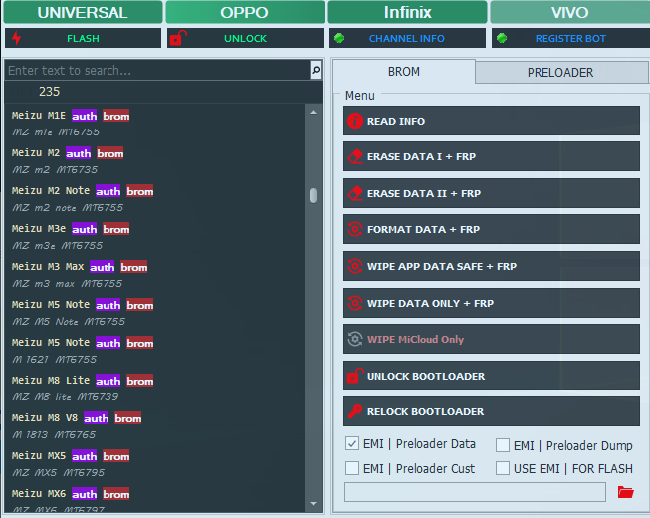Switch to the PRELOADER tab
The height and width of the screenshot is (518, 650).
(x=560, y=72)
